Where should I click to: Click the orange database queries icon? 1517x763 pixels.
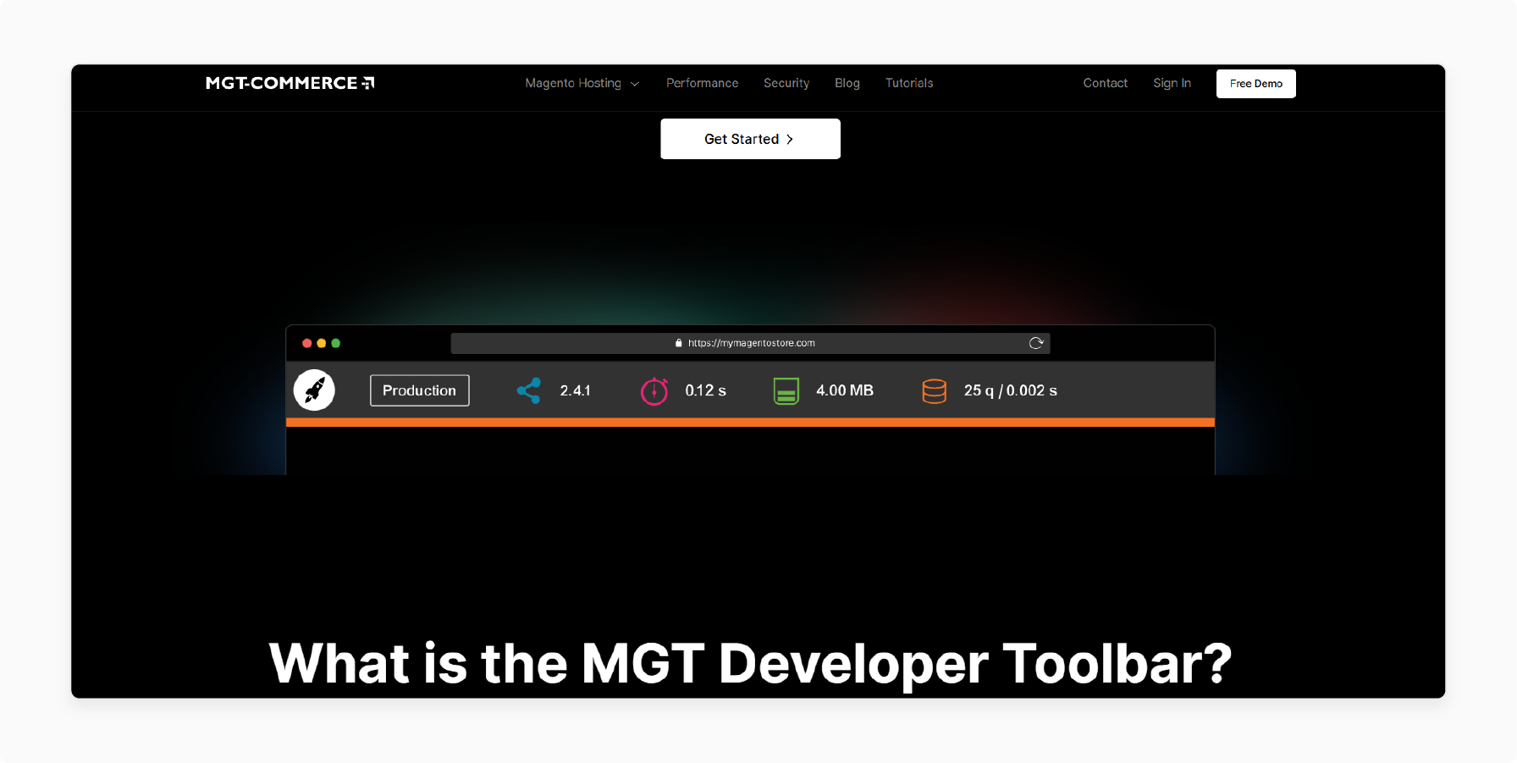pyautogui.click(x=935, y=391)
